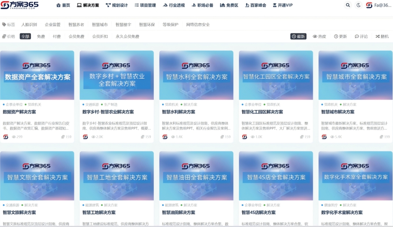Open 规划设计 menu item
The width and height of the screenshot is (393, 227).
[117, 5]
